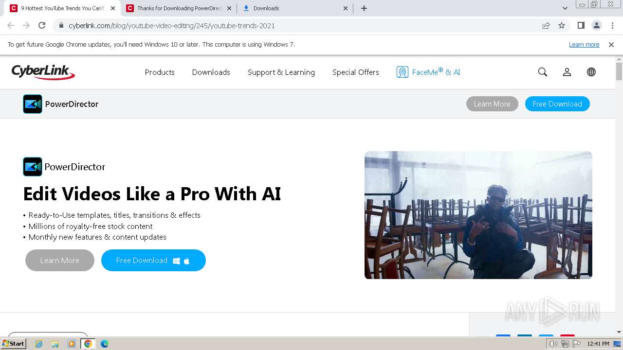Open the account profile icon on CyberLink
623x350 pixels.
[x=567, y=72]
